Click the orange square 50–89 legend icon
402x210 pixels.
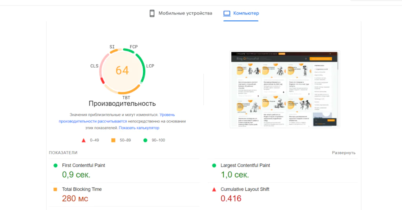[x=113, y=140]
